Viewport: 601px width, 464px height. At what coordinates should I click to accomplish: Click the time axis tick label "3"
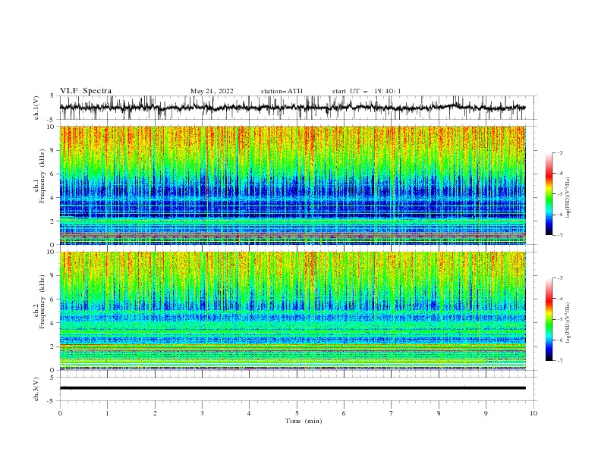pos(202,413)
